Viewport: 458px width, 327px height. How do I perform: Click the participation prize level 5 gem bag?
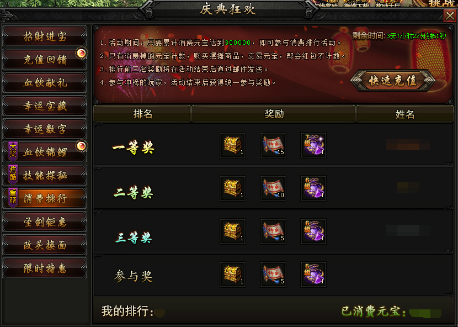tap(313, 275)
